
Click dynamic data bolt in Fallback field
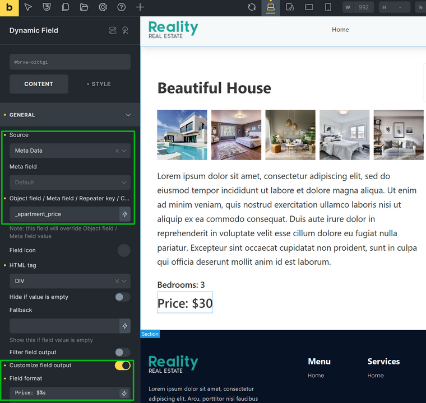pyautogui.click(x=125, y=326)
